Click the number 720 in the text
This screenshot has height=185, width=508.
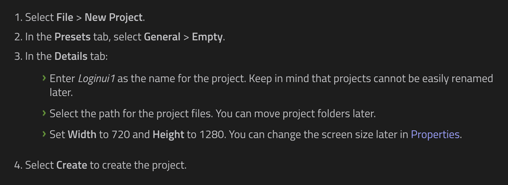(x=121, y=134)
